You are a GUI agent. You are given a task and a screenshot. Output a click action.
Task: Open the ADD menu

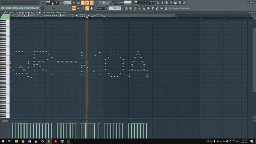click(10, 8)
